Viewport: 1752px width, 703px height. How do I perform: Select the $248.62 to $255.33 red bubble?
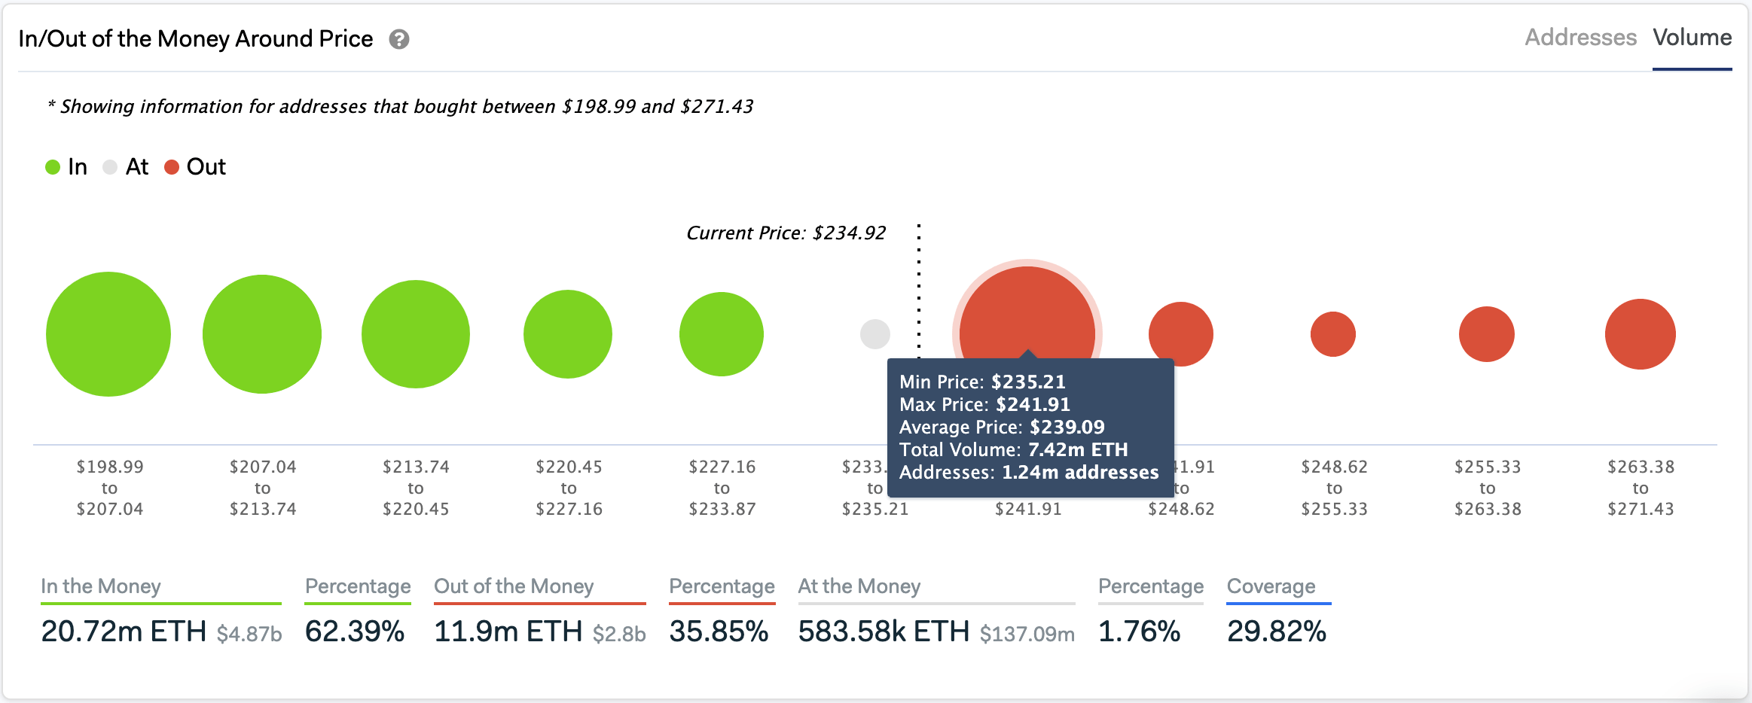[1333, 334]
